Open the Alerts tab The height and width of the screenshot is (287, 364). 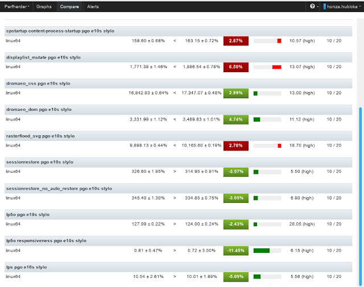tap(93, 6)
